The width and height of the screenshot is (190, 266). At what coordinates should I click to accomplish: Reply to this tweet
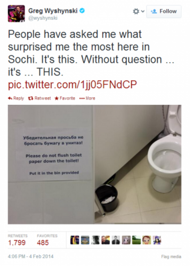pos(16,98)
